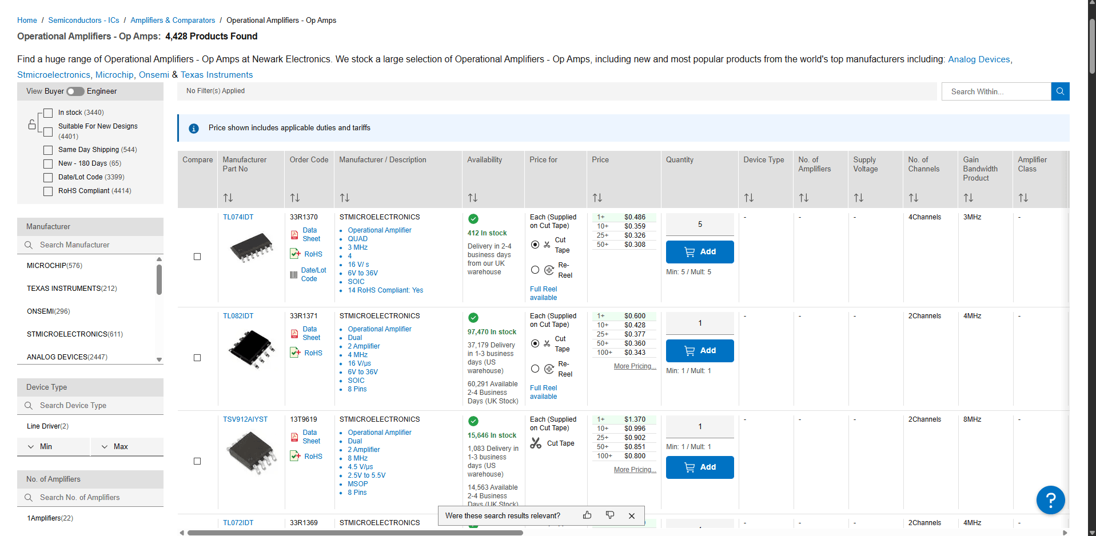The height and width of the screenshot is (536, 1096).
Task: Click the thumbs down feedback icon
Action: click(610, 515)
